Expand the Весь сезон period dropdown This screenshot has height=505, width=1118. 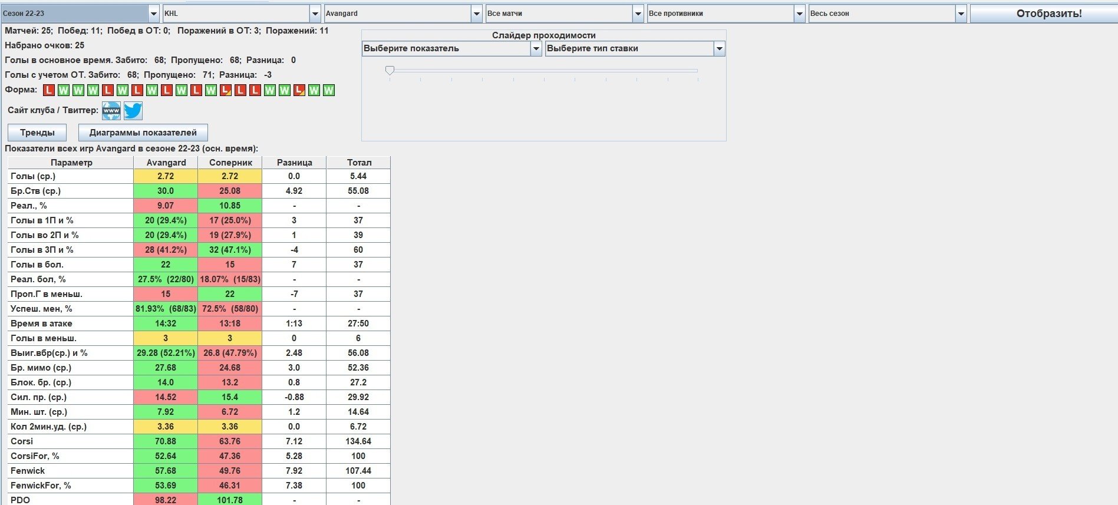(x=961, y=14)
